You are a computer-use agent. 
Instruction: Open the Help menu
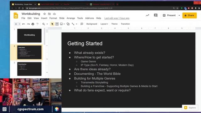point(99,18)
